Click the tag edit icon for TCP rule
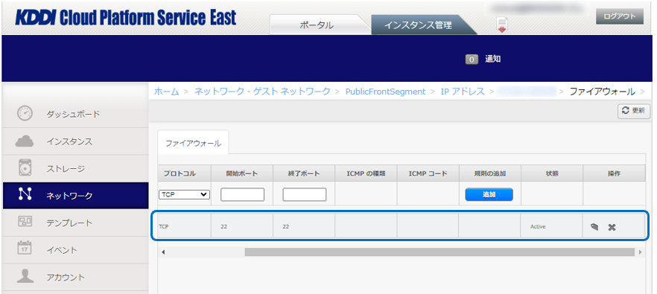657x294 pixels. pyautogui.click(x=594, y=226)
